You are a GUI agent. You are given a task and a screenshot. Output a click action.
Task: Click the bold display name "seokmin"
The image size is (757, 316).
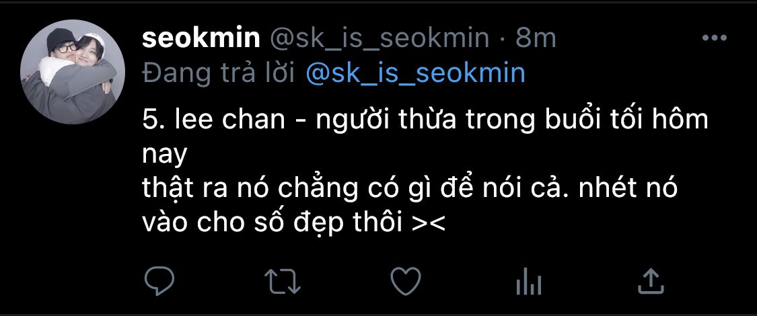pos(201,39)
